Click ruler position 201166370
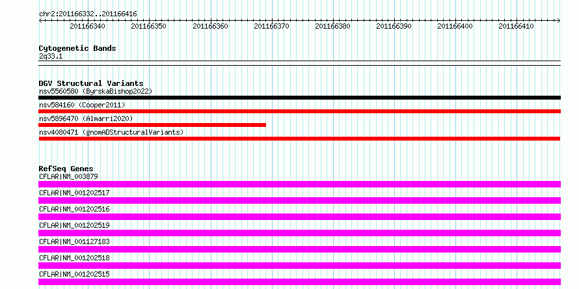Screen dimensions: 579x289 click(271, 26)
